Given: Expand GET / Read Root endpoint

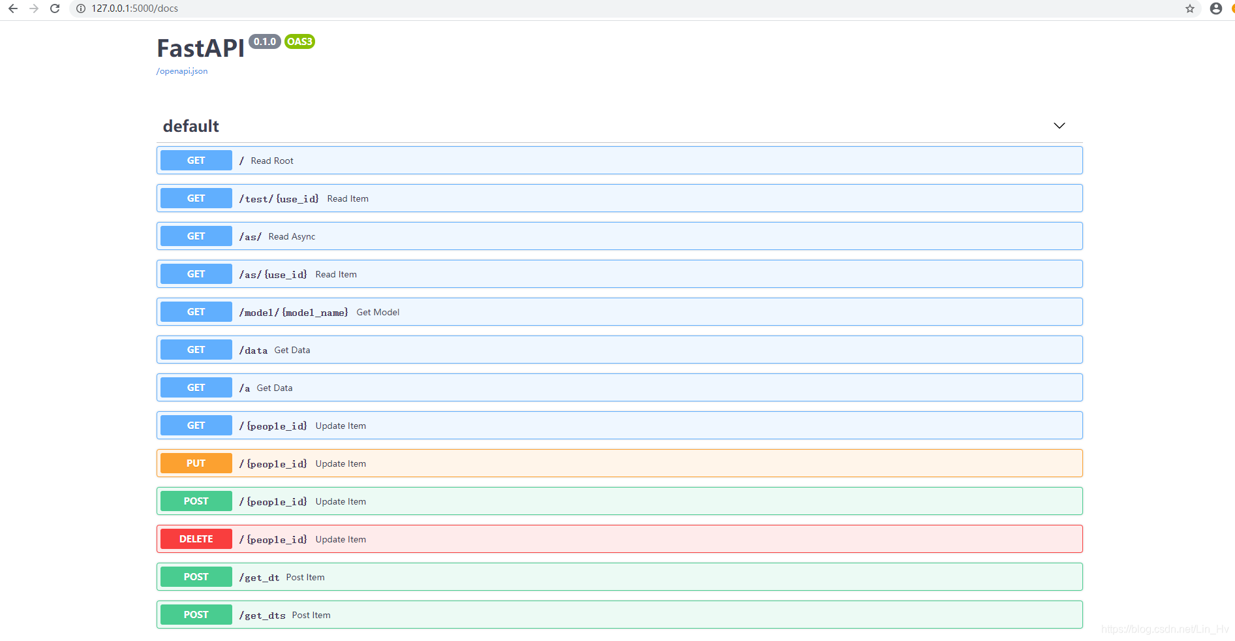Looking at the screenshot, I should pos(619,161).
